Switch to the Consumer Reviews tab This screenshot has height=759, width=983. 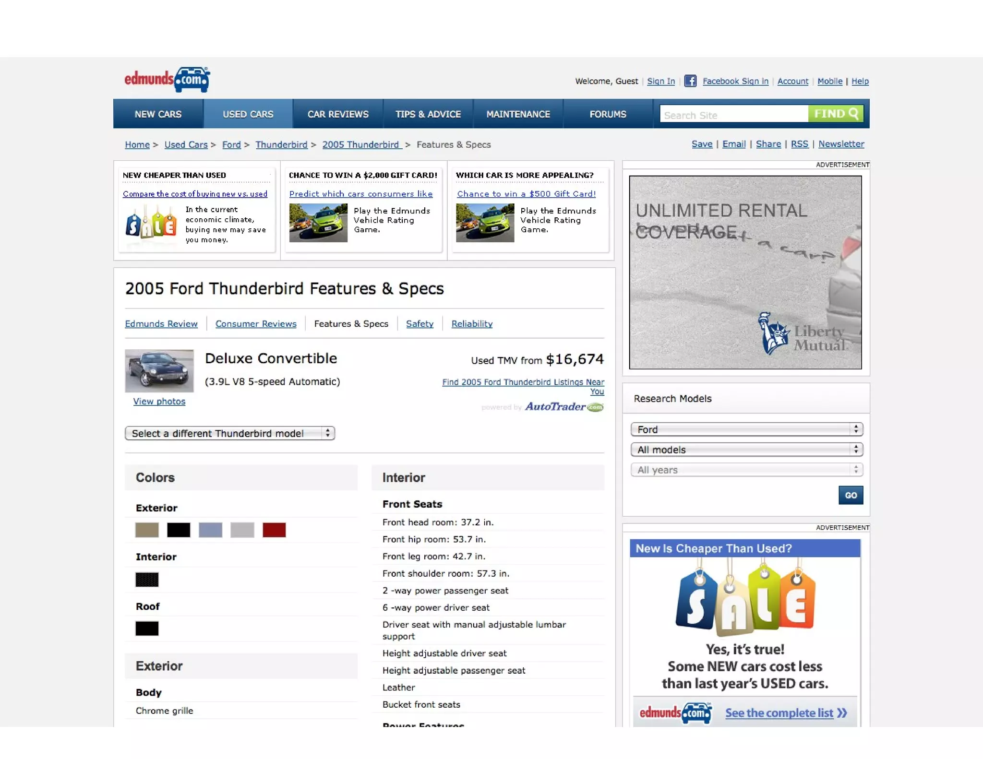point(256,324)
